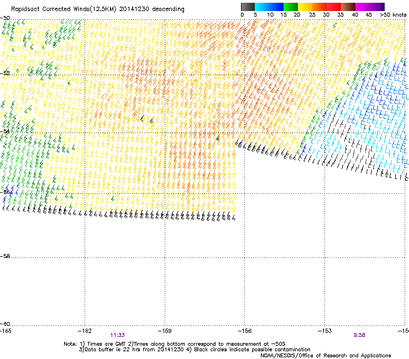This screenshot has height=359, width=409.
Task: Click the legend label '40'
Action: [355, 15]
